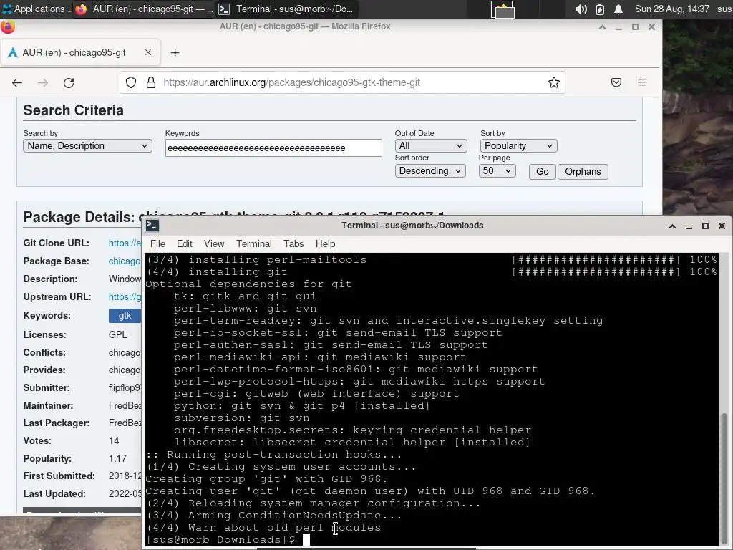Close the terminal window

coord(722,226)
